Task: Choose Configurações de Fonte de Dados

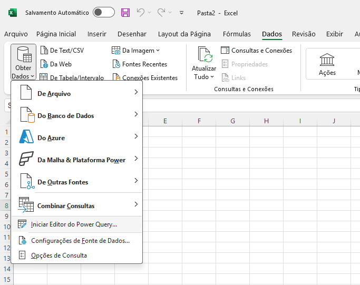Action: [x=77, y=240]
